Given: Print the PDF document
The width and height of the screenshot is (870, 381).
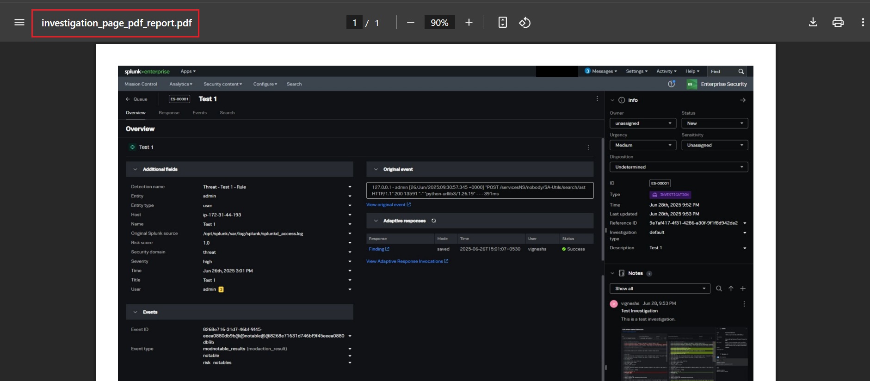Looking at the screenshot, I should click(838, 22).
